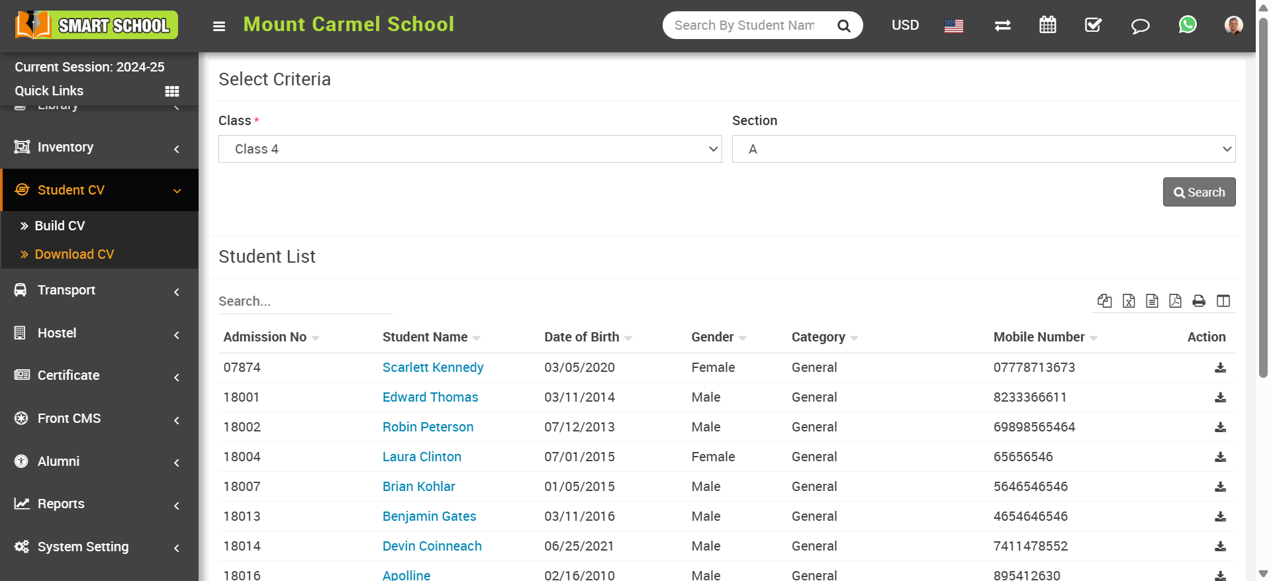The image size is (1271, 581).
Task: Download CV for Devin Coinneach
Action: 1220,547
